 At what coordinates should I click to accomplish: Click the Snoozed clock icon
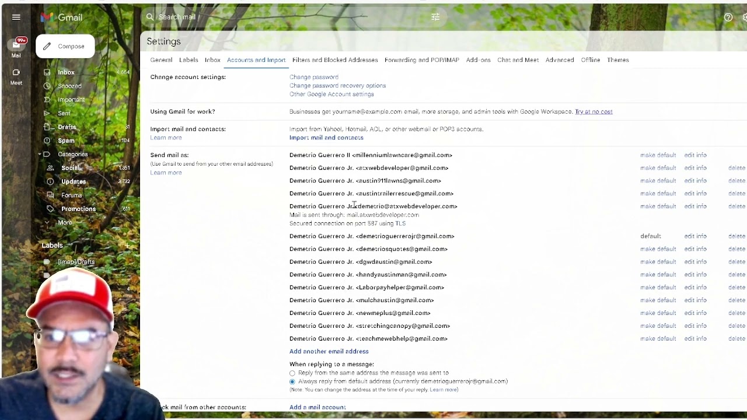[x=47, y=86]
